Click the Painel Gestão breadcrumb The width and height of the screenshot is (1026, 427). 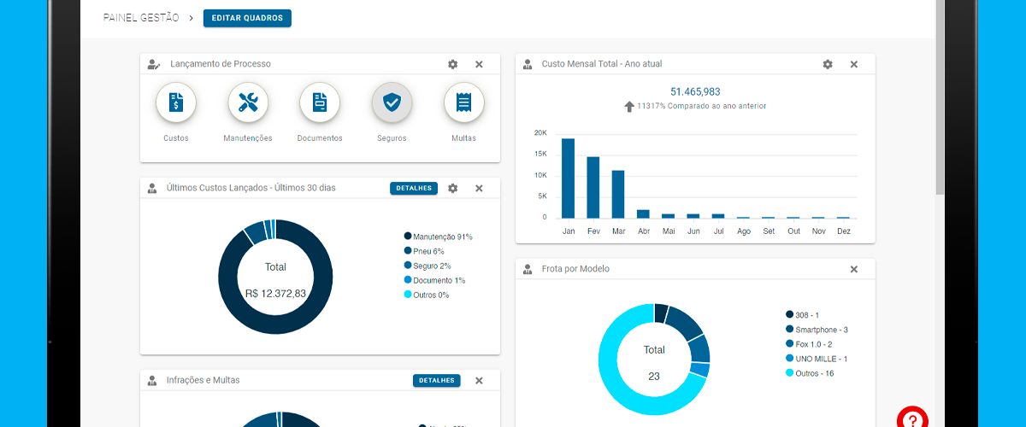[141, 17]
